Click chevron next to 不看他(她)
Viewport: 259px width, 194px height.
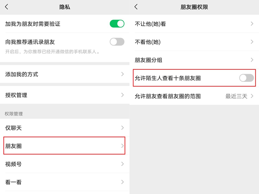coord(252,42)
